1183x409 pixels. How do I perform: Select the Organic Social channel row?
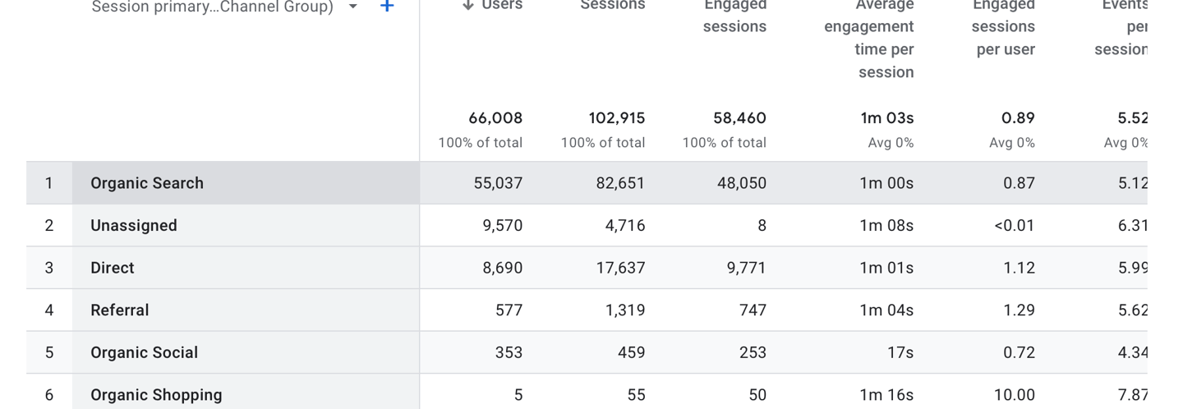145,353
